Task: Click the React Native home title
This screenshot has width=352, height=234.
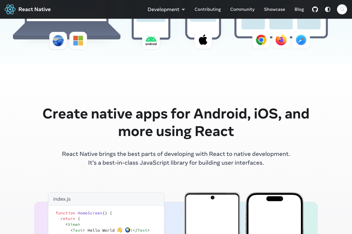Action: 35,9
